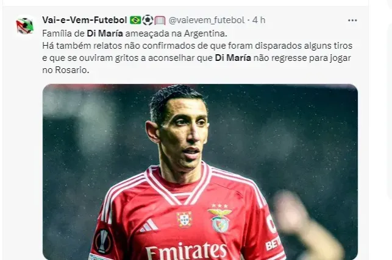
Task: Click the Brazil flag emoji beside the name
Action: (135, 20)
